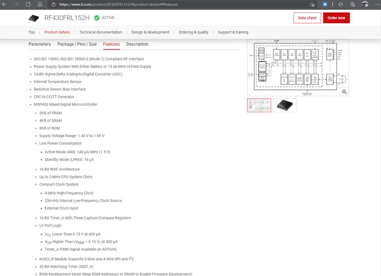Click 'Timer_A PWM Signal Available on All Ports'
Image resolution: width=381 pixels, height=276 pixels.
(x=81, y=249)
